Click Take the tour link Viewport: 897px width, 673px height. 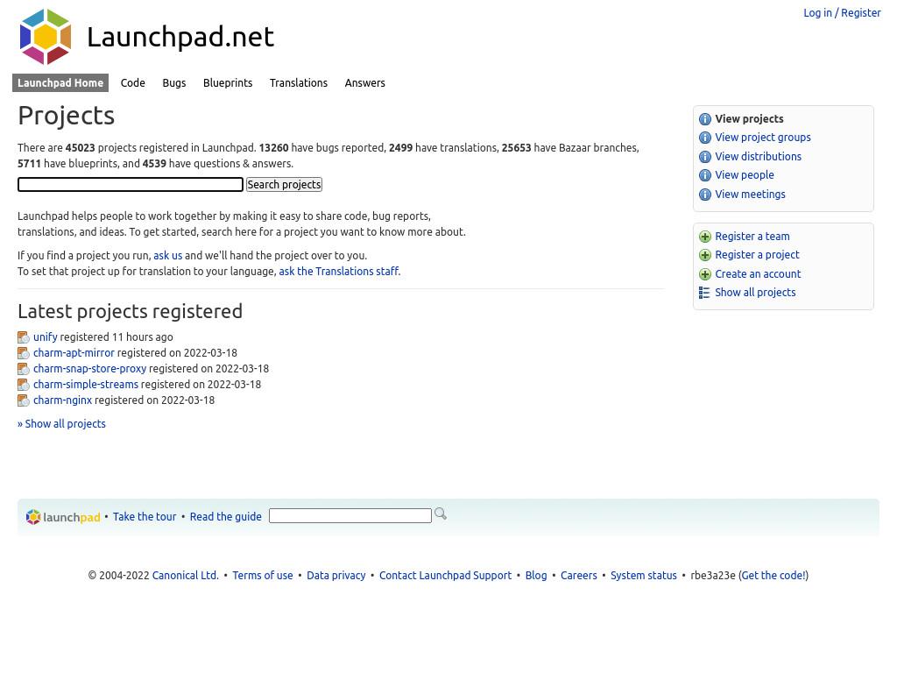[145, 517]
